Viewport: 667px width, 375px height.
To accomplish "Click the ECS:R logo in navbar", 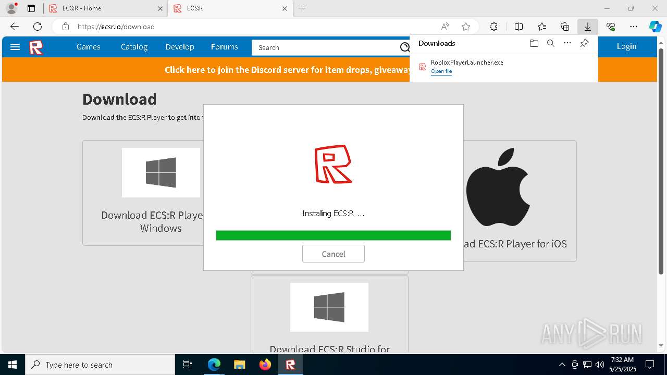I will 36,47.
